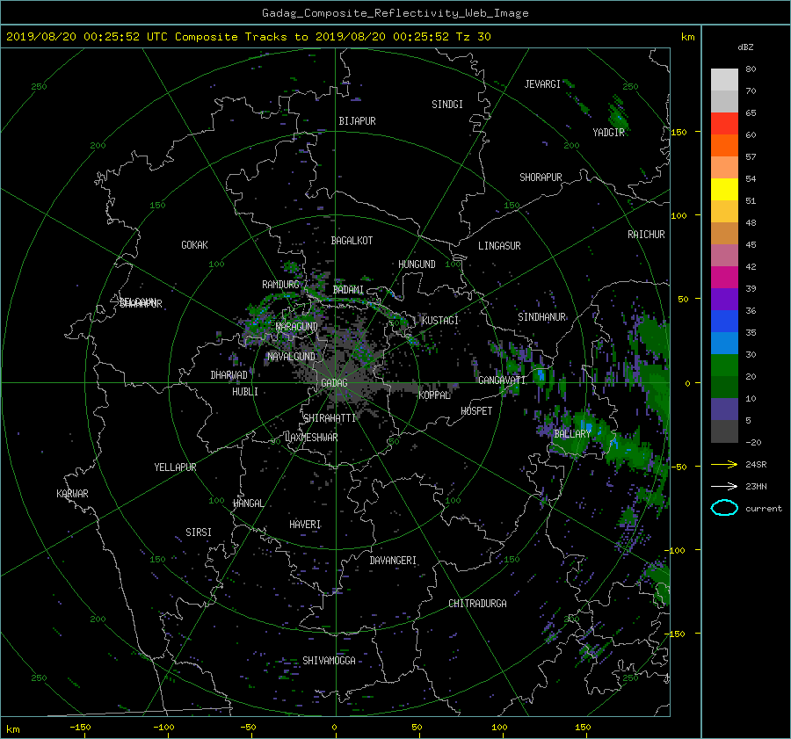Click the white 23MN arrow legend icon
Viewport: 791px width, 739px height.
coord(724,487)
